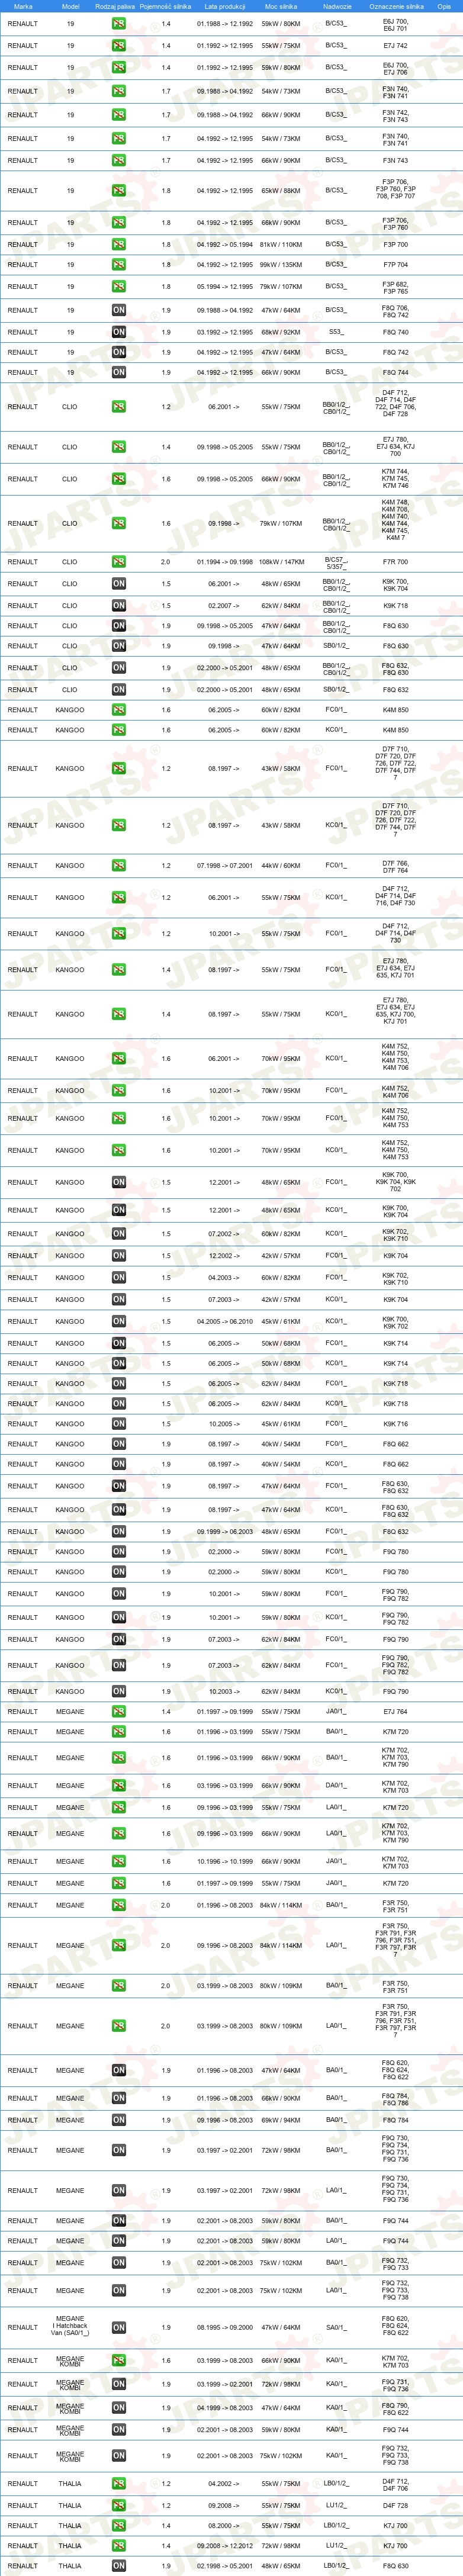
Task: Click the '81kW / 110KM' power cell
Action: 281,244
